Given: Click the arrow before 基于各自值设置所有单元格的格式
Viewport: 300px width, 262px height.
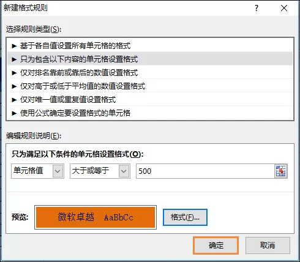Looking at the screenshot, I should (x=14, y=46).
